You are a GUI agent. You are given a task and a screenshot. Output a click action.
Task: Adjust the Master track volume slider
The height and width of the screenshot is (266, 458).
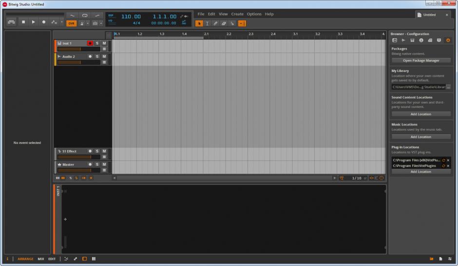[x=79, y=170]
